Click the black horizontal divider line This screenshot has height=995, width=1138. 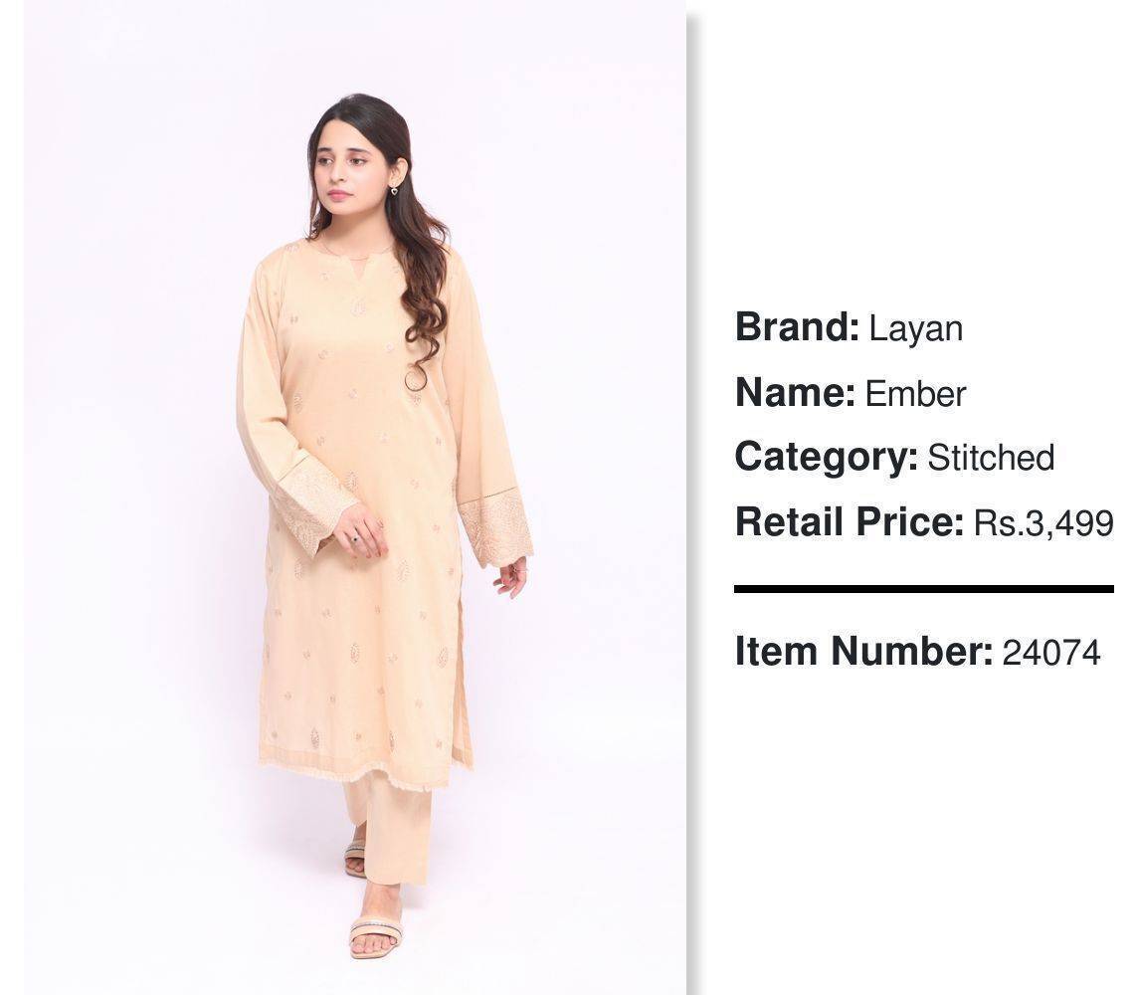(x=924, y=589)
